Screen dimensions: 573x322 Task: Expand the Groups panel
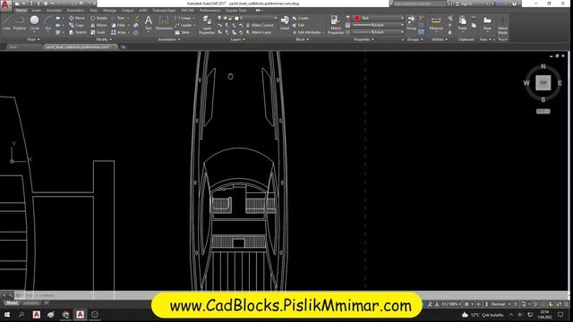click(415, 39)
